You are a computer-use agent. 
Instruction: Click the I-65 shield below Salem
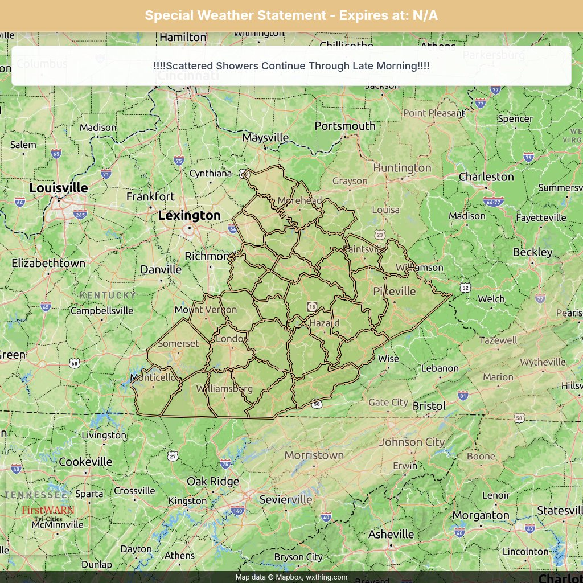tap(56, 154)
